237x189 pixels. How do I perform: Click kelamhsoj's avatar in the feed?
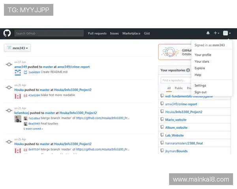tap(18, 119)
